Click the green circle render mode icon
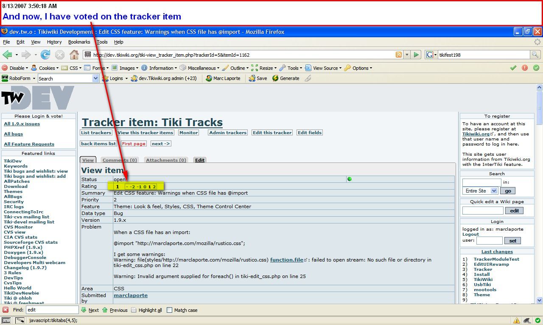The image size is (543, 325). pyautogui.click(x=536, y=68)
